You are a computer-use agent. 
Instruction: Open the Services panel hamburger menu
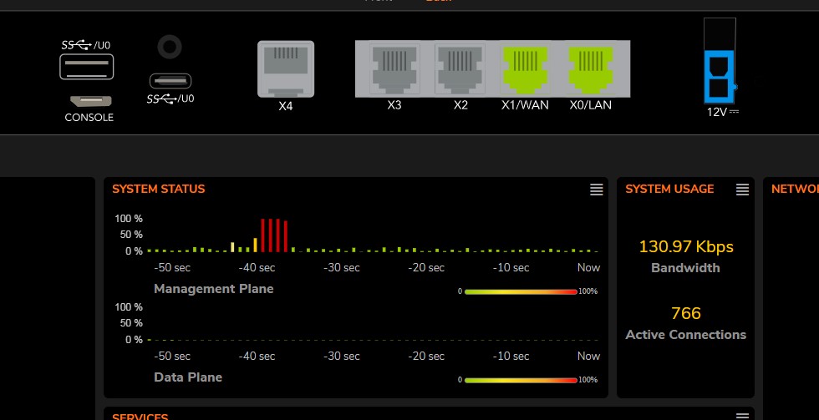click(742, 416)
